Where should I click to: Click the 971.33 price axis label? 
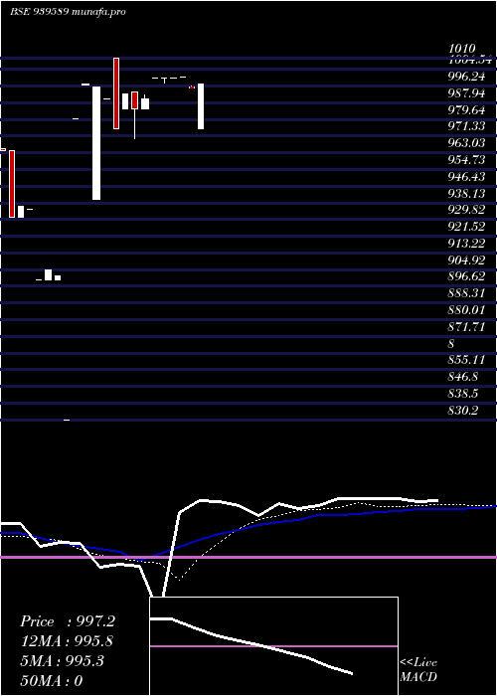coord(466,126)
